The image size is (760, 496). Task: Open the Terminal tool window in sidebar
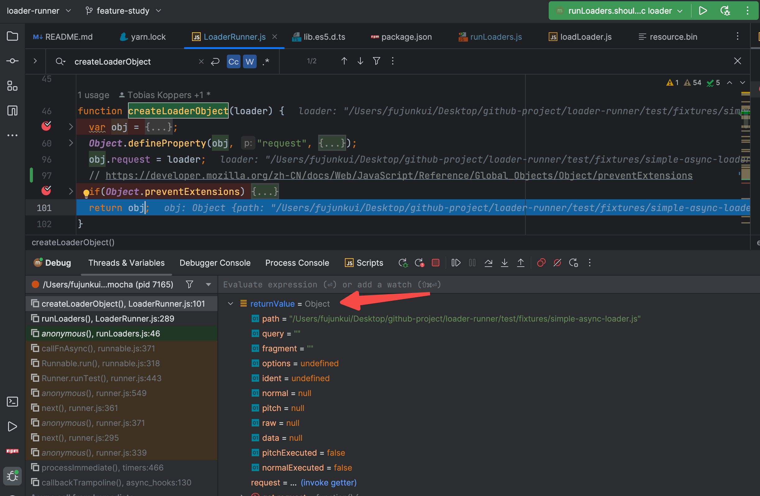tap(12, 402)
